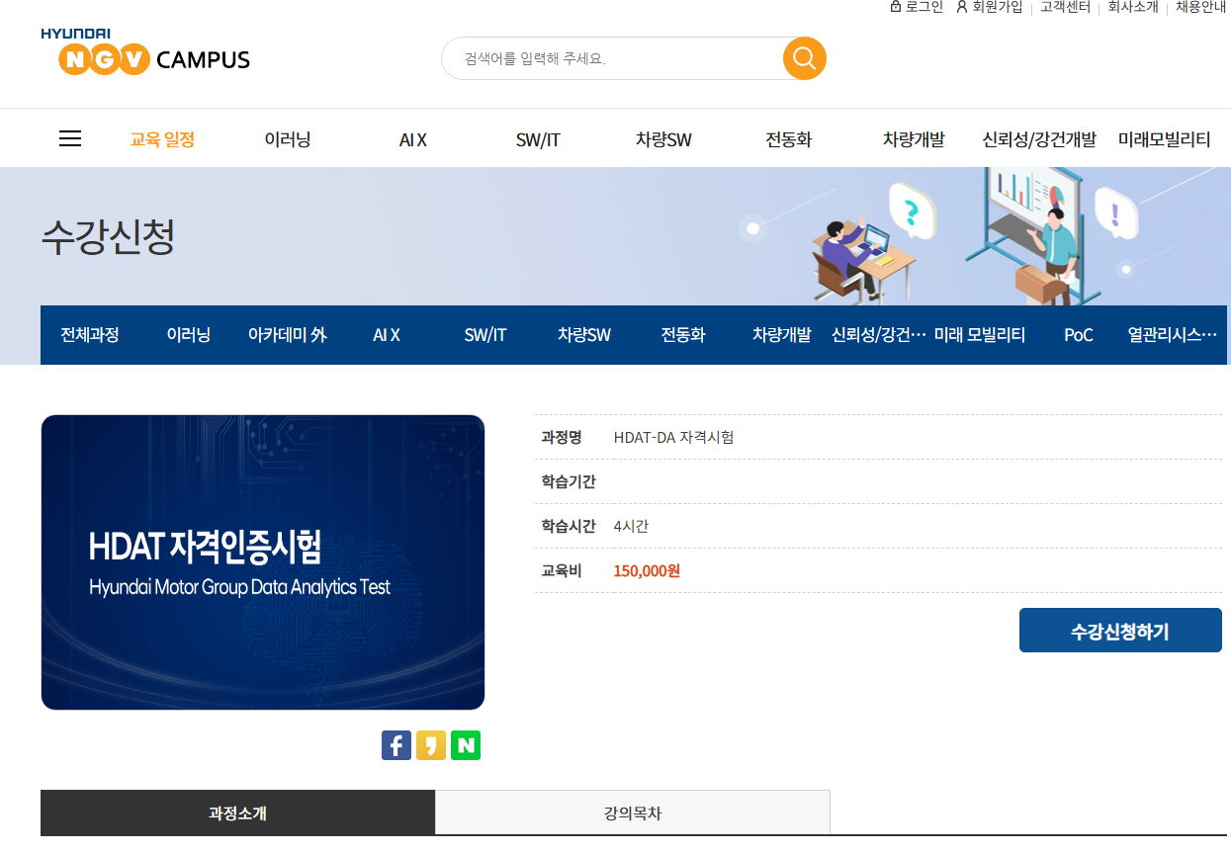The image size is (1231, 855).
Task: Open AI X category in blue bar
Action: 387,335
